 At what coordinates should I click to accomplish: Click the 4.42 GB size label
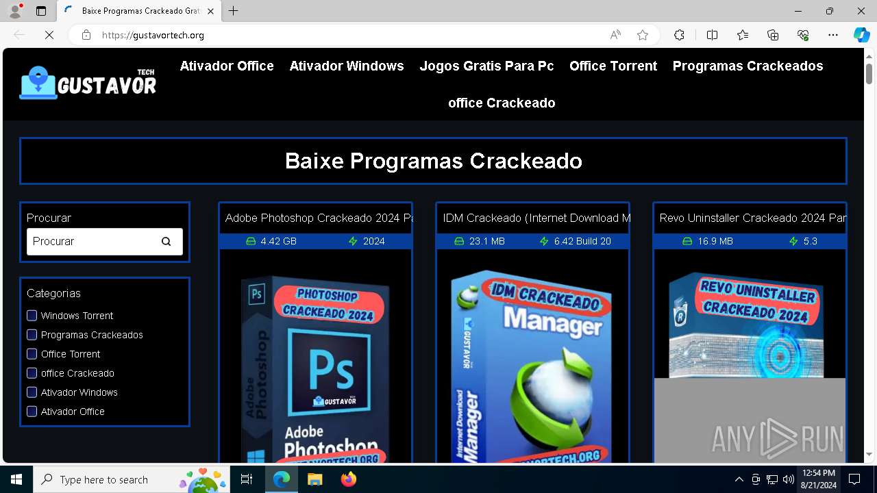[x=278, y=241]
